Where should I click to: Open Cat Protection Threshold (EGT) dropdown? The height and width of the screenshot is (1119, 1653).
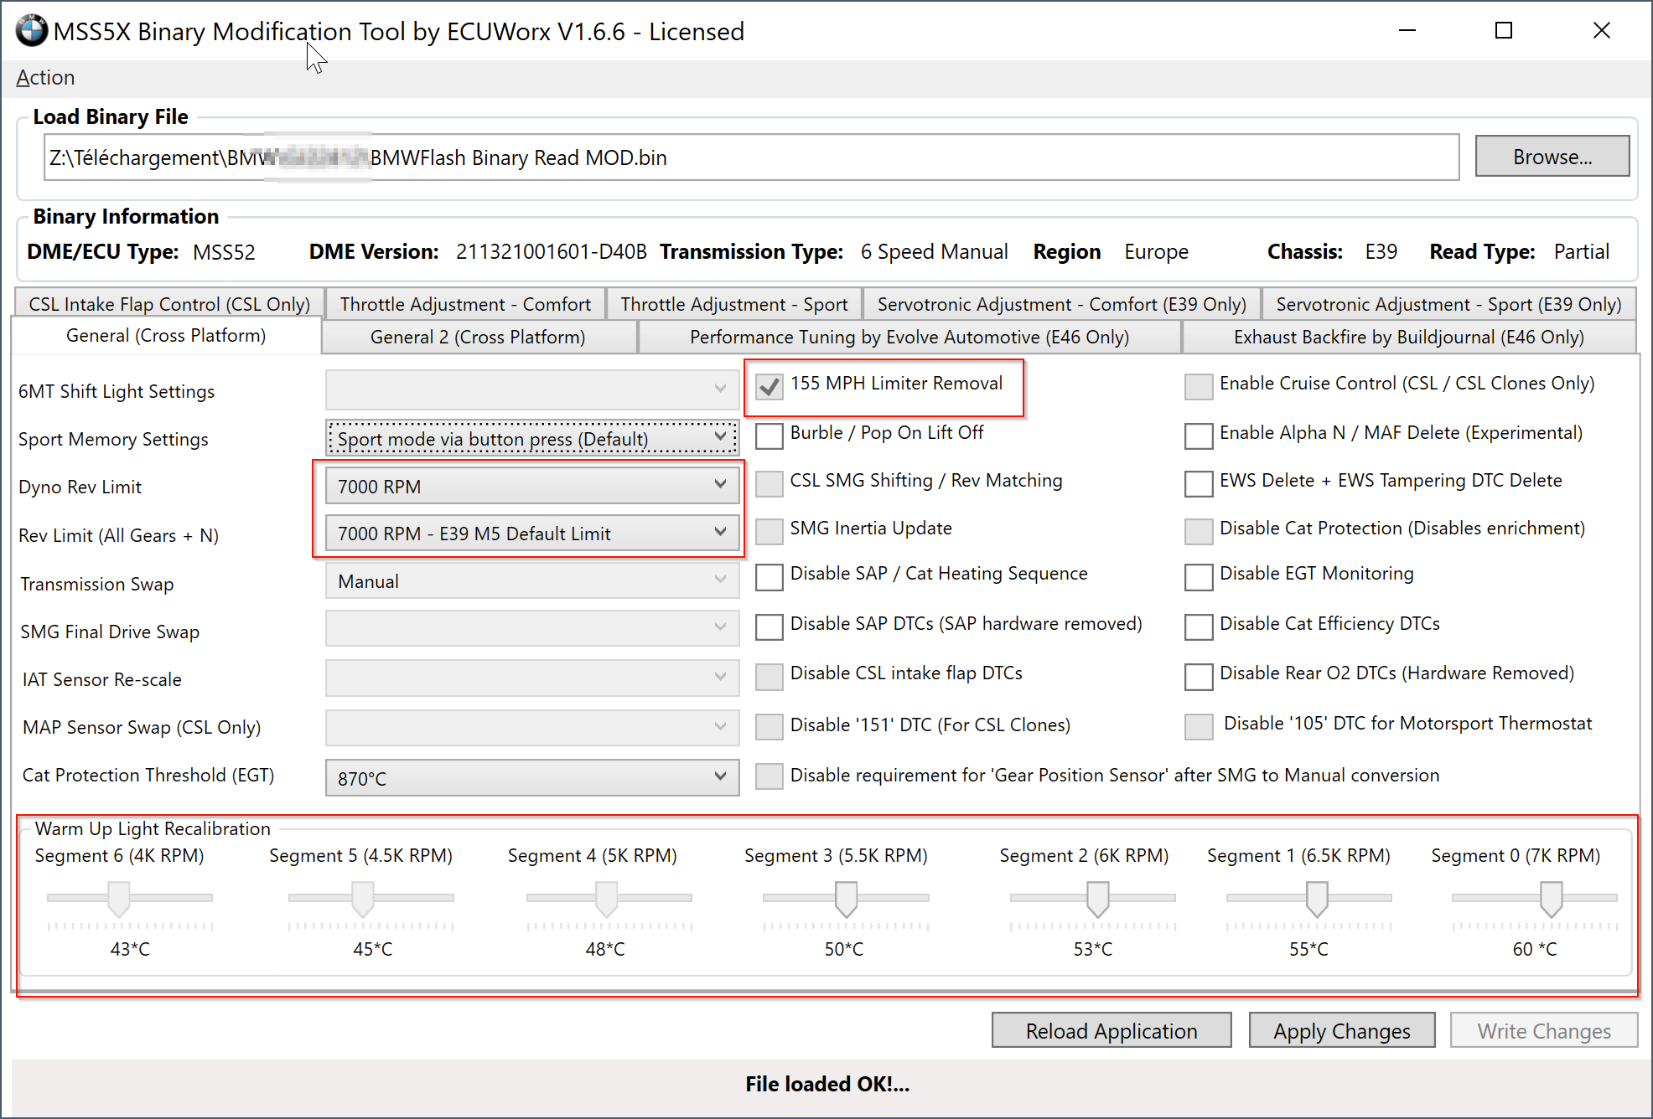pyautogui.click(x=532, y=778)
